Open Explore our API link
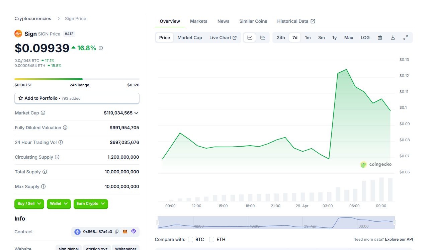Image resolution: width=437 pixels, height=250 pixels. [399, 239]
